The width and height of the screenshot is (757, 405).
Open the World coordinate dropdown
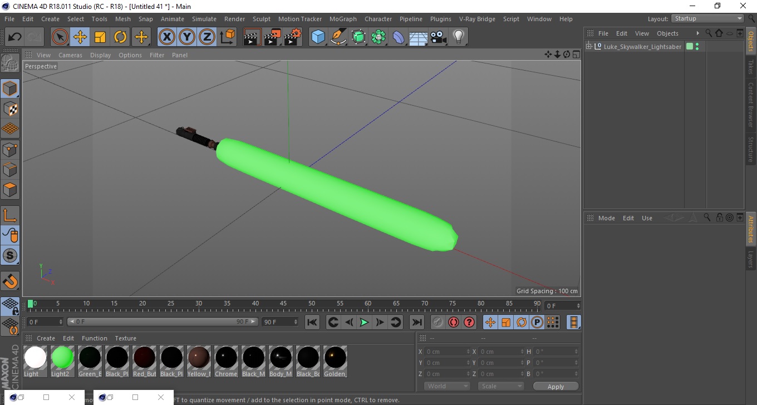(x=447, y=386)
